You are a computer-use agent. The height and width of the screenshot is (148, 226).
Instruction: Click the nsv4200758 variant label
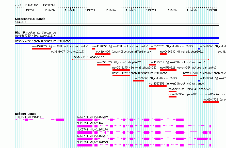click(214, 100)
